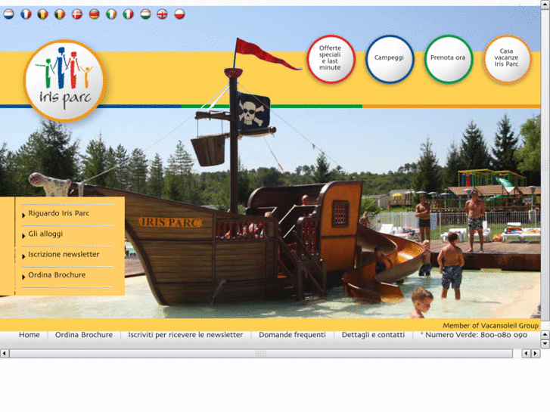Select the Irish flag icon

pyautogui.click(x=111, y=14)
